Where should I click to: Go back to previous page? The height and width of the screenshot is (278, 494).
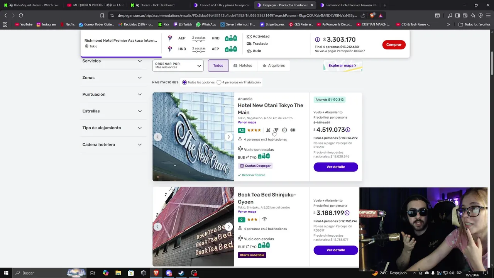pos(5,15)
